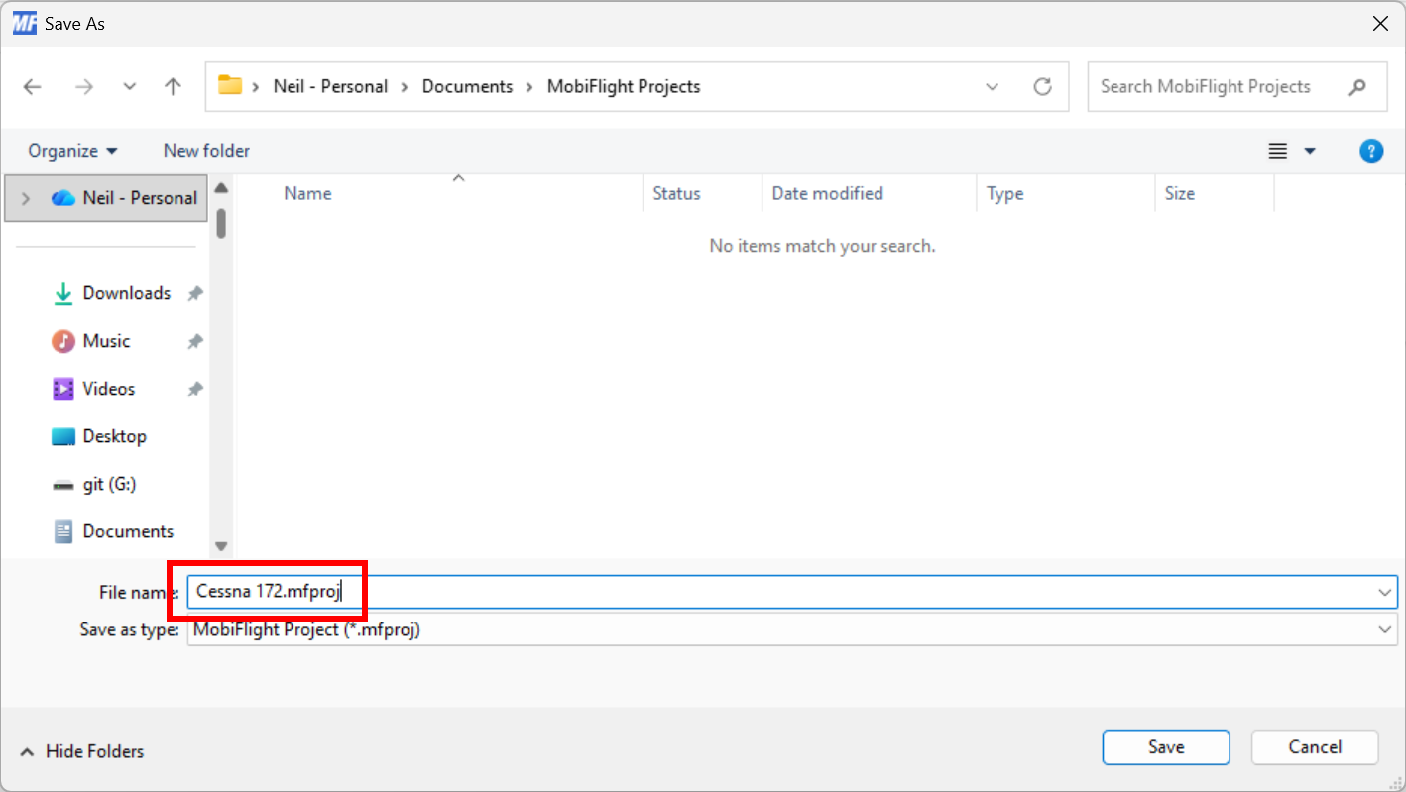Sort files by Date modified column
This screenshot has height=792, width=1406.
point(827,193)
